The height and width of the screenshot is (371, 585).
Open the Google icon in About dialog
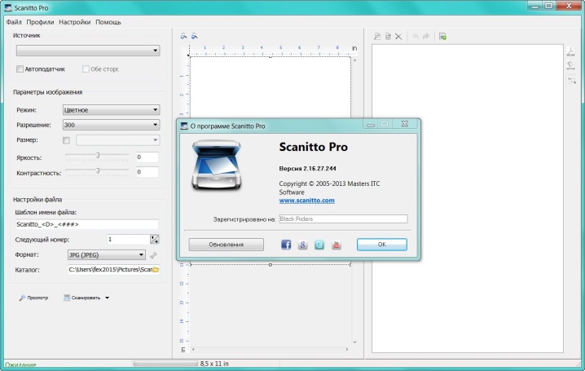pos(302,245)
